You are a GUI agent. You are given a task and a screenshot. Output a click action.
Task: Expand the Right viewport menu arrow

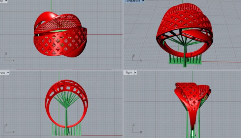[136, 73]
